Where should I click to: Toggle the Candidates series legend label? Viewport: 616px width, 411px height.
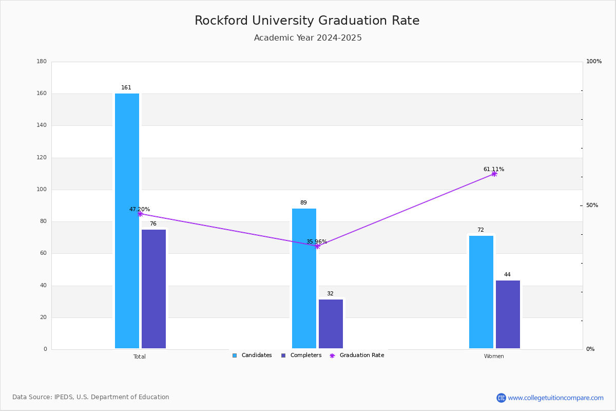click(257, 356)
